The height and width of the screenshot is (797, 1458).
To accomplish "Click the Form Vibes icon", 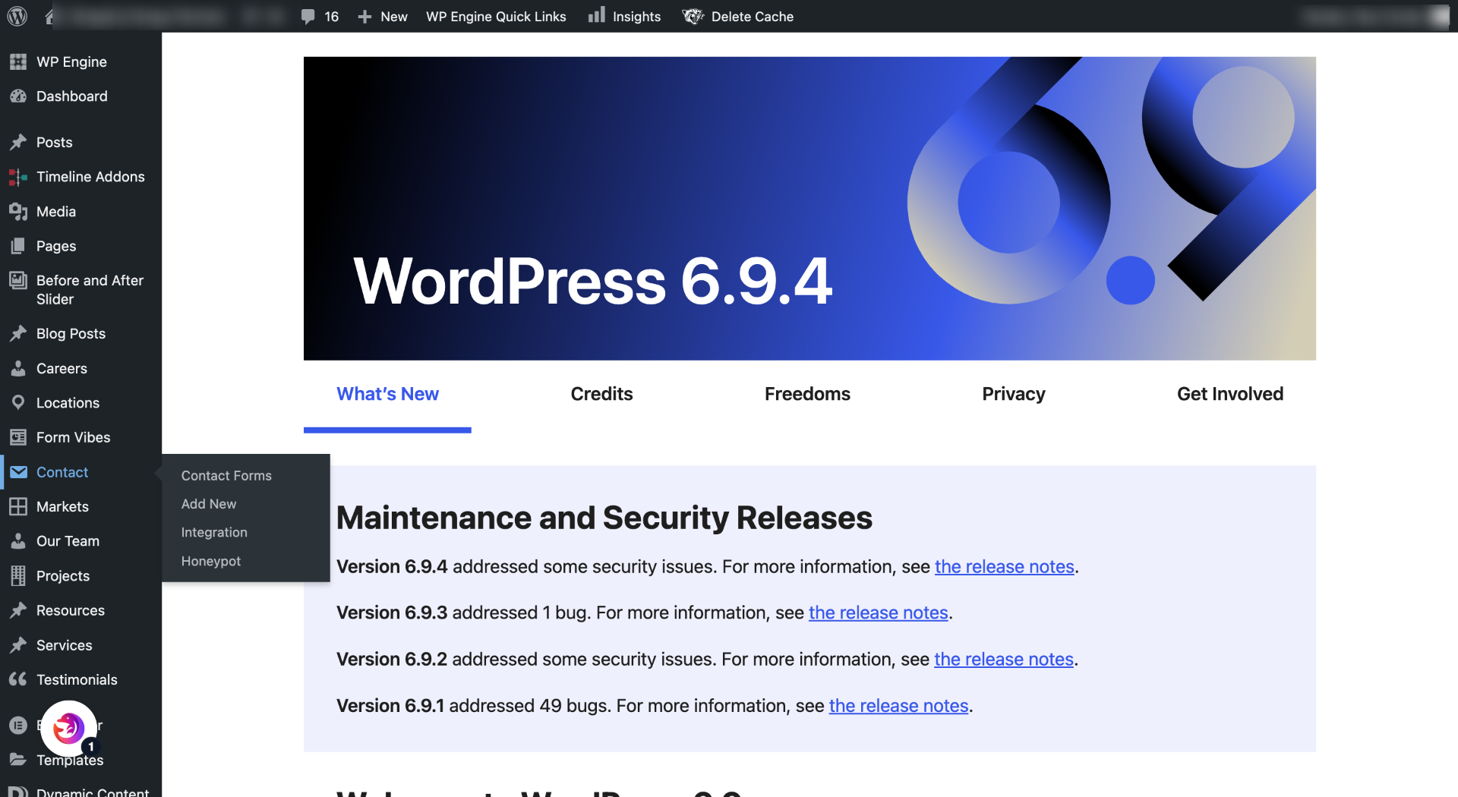I will click(18, 437).
